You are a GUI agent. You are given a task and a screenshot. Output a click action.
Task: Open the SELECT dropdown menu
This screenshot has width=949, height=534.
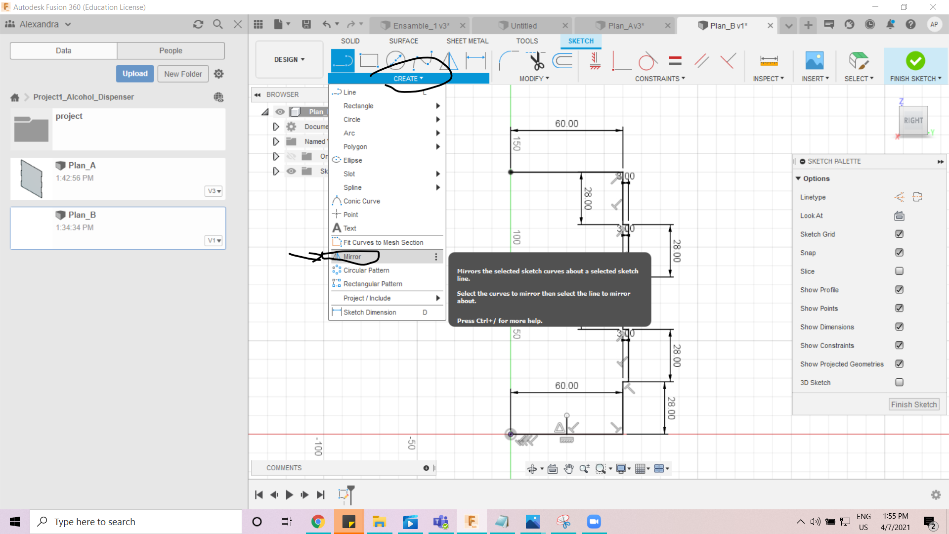click(859, 79)
